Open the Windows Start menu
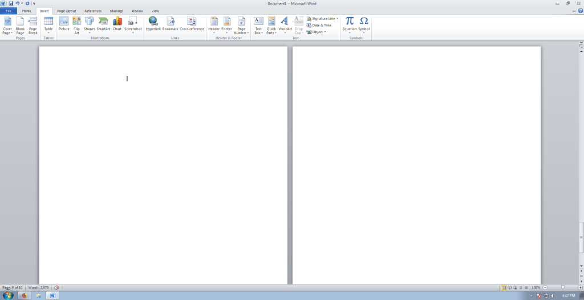Image resolution: width=584 pixels, height=300 pixels. [8, 295]
